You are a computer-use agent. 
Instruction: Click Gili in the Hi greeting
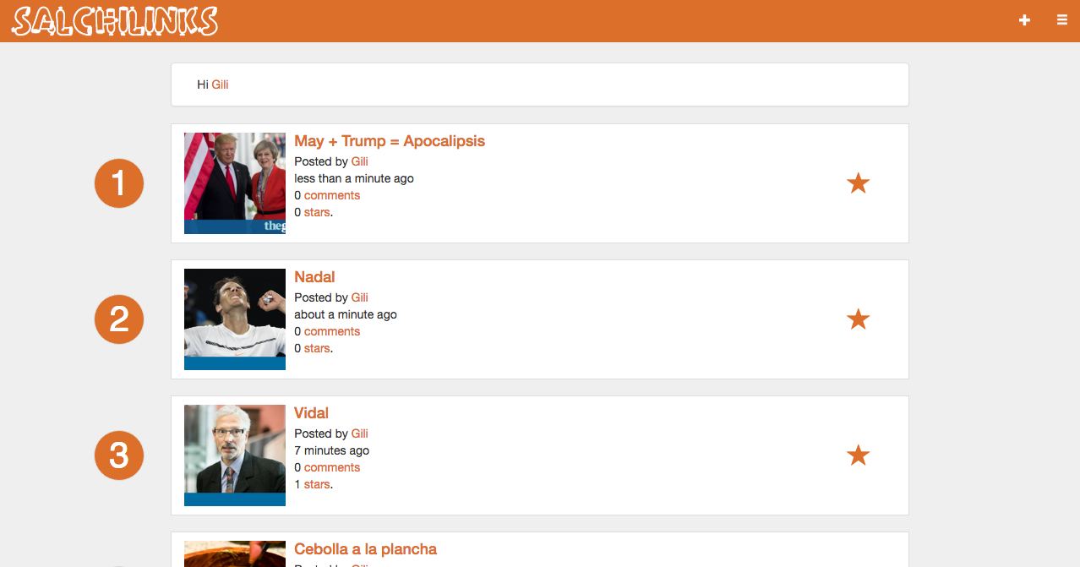pos(220,85)
